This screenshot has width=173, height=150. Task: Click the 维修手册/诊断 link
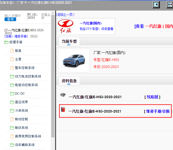point(158,111)
